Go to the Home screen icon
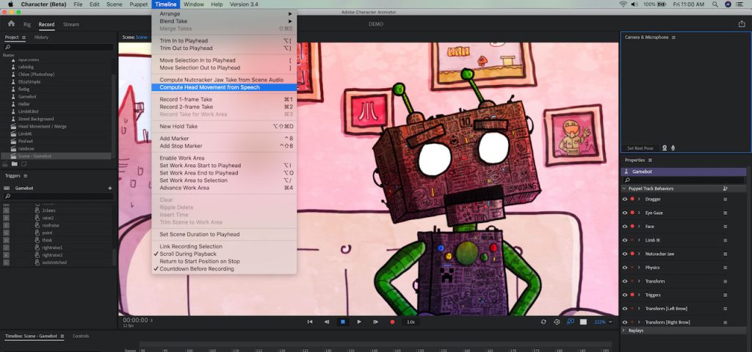The image size is (752, 352). 11,23
